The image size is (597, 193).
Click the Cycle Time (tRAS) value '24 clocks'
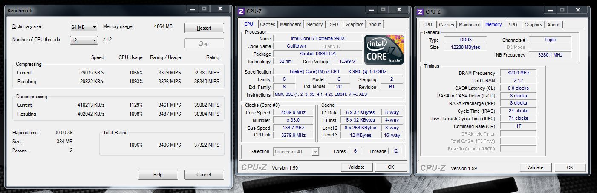point(518,111)
